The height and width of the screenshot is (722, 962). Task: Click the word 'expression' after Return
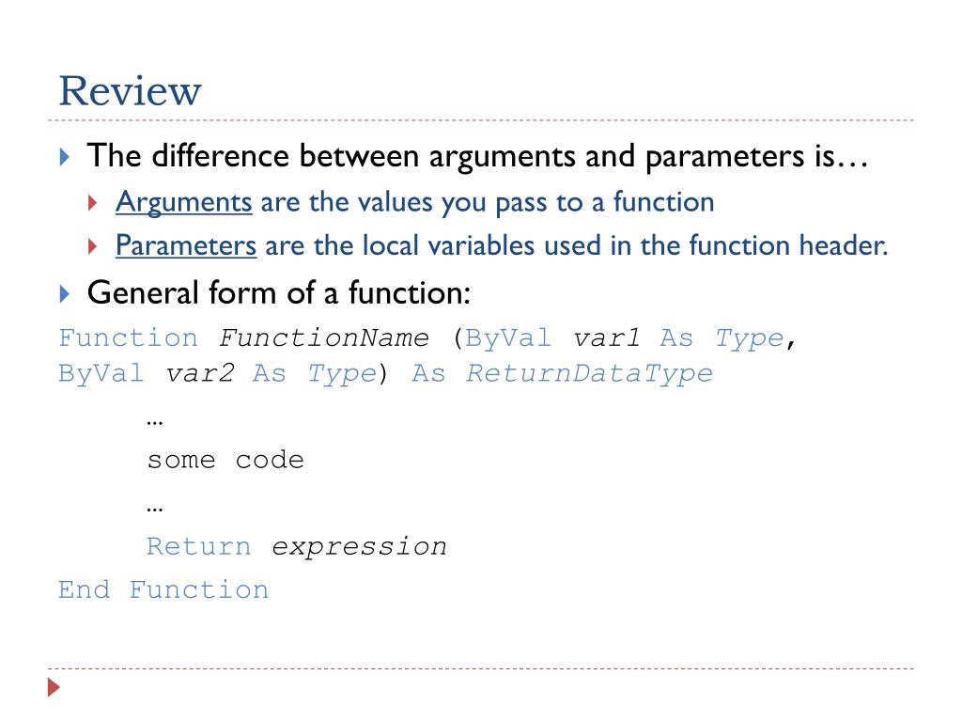pyautogui.click(x=359, y=546)
